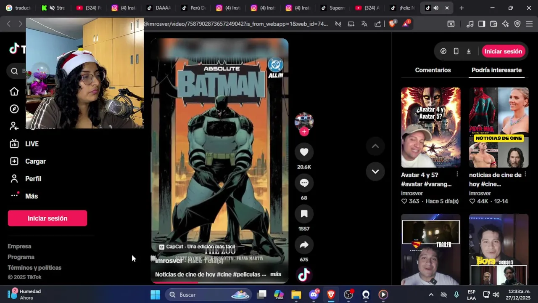Click the share page icon in the address bar
Viewport: 538px width, 303px height.
coord(378,24)
